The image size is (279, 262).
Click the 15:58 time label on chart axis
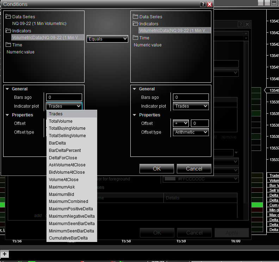pos(126,241)
